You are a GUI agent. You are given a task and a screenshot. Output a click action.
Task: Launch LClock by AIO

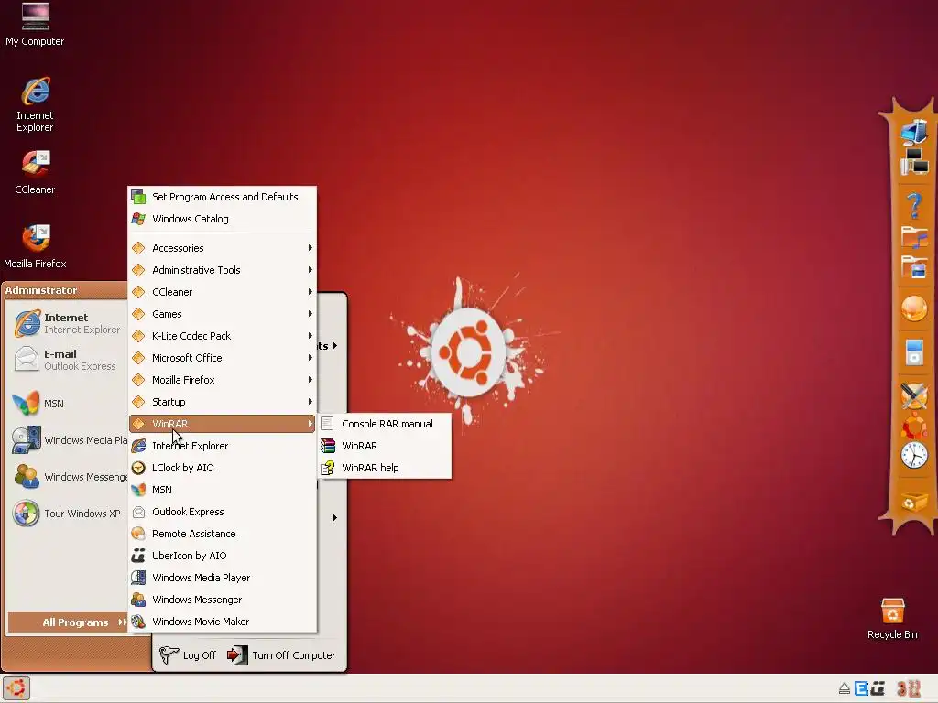223,468
